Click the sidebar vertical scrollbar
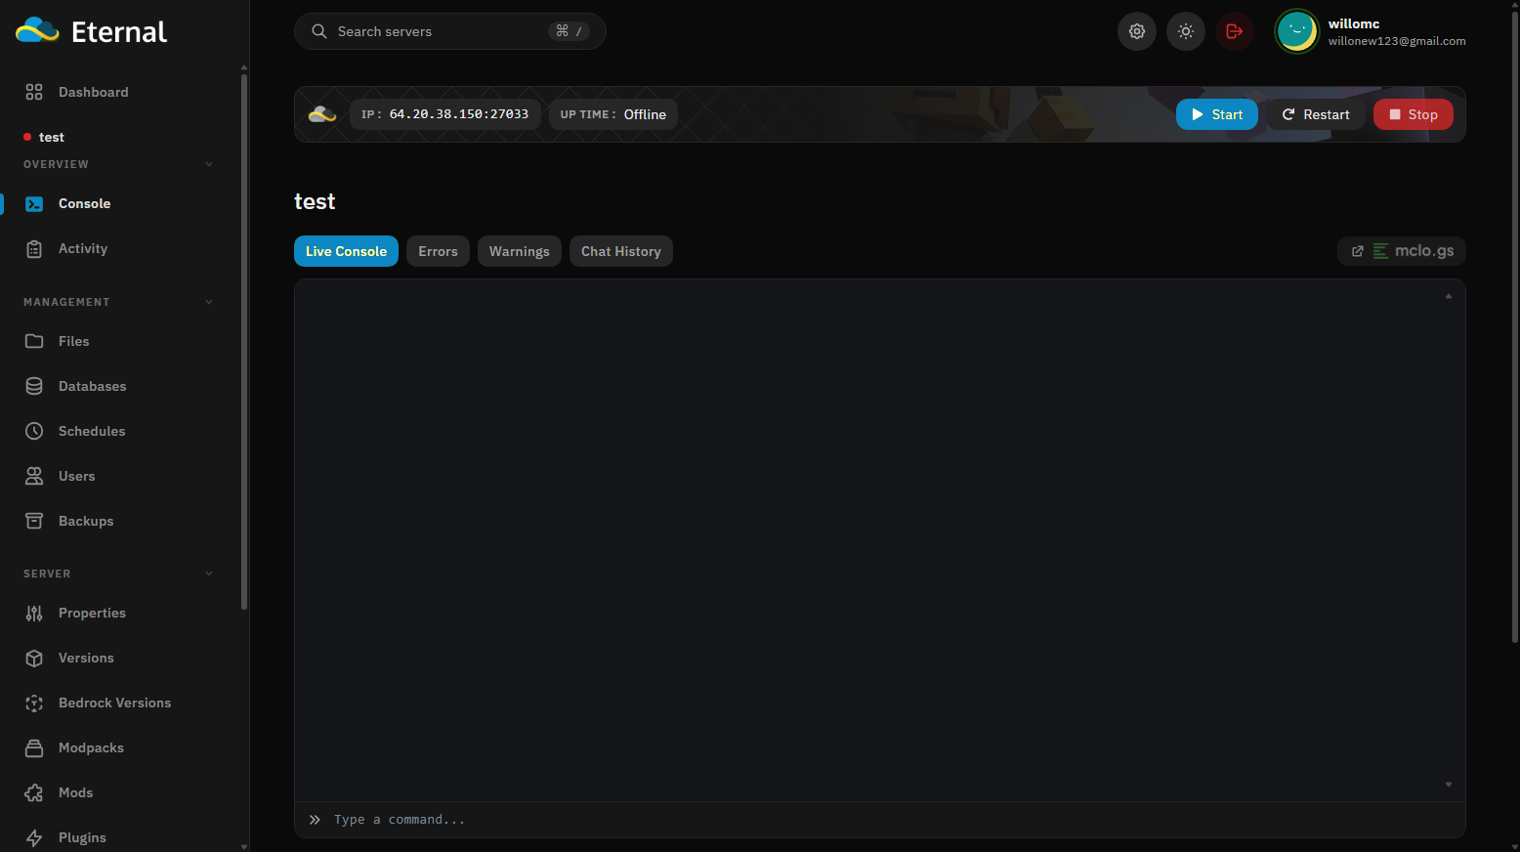1520x852 pixels. pos(243,339)
